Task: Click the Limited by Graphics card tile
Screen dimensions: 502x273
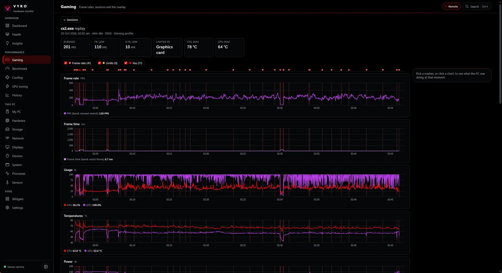Action: [x=168, y=48]
